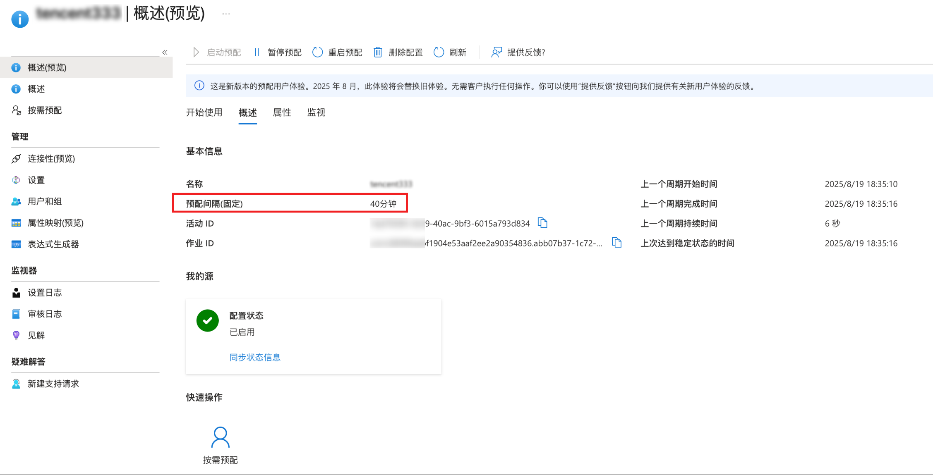Click the 删除配置 trash icon

(x=378, y=52)
